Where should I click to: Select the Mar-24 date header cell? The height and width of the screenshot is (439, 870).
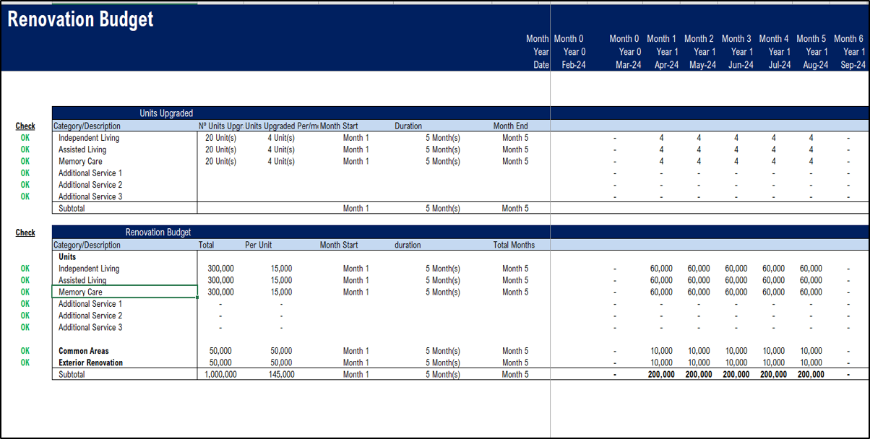click(x=628, y=65)
